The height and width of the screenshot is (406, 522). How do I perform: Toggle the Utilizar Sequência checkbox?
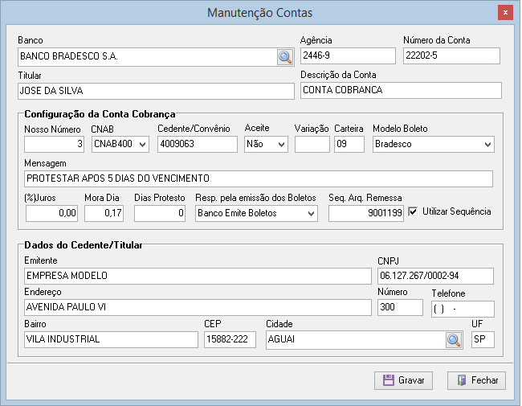413,211
